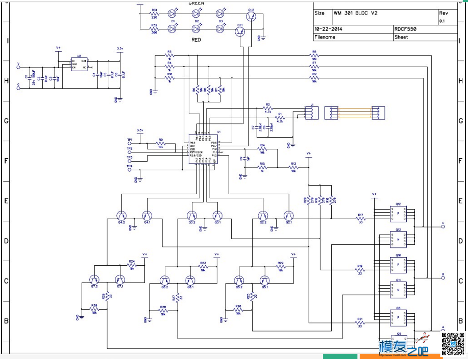This screenshot has height=359, width=468.
Task: Select the R31 220 ohm resistor
Action: coord(155,14)
